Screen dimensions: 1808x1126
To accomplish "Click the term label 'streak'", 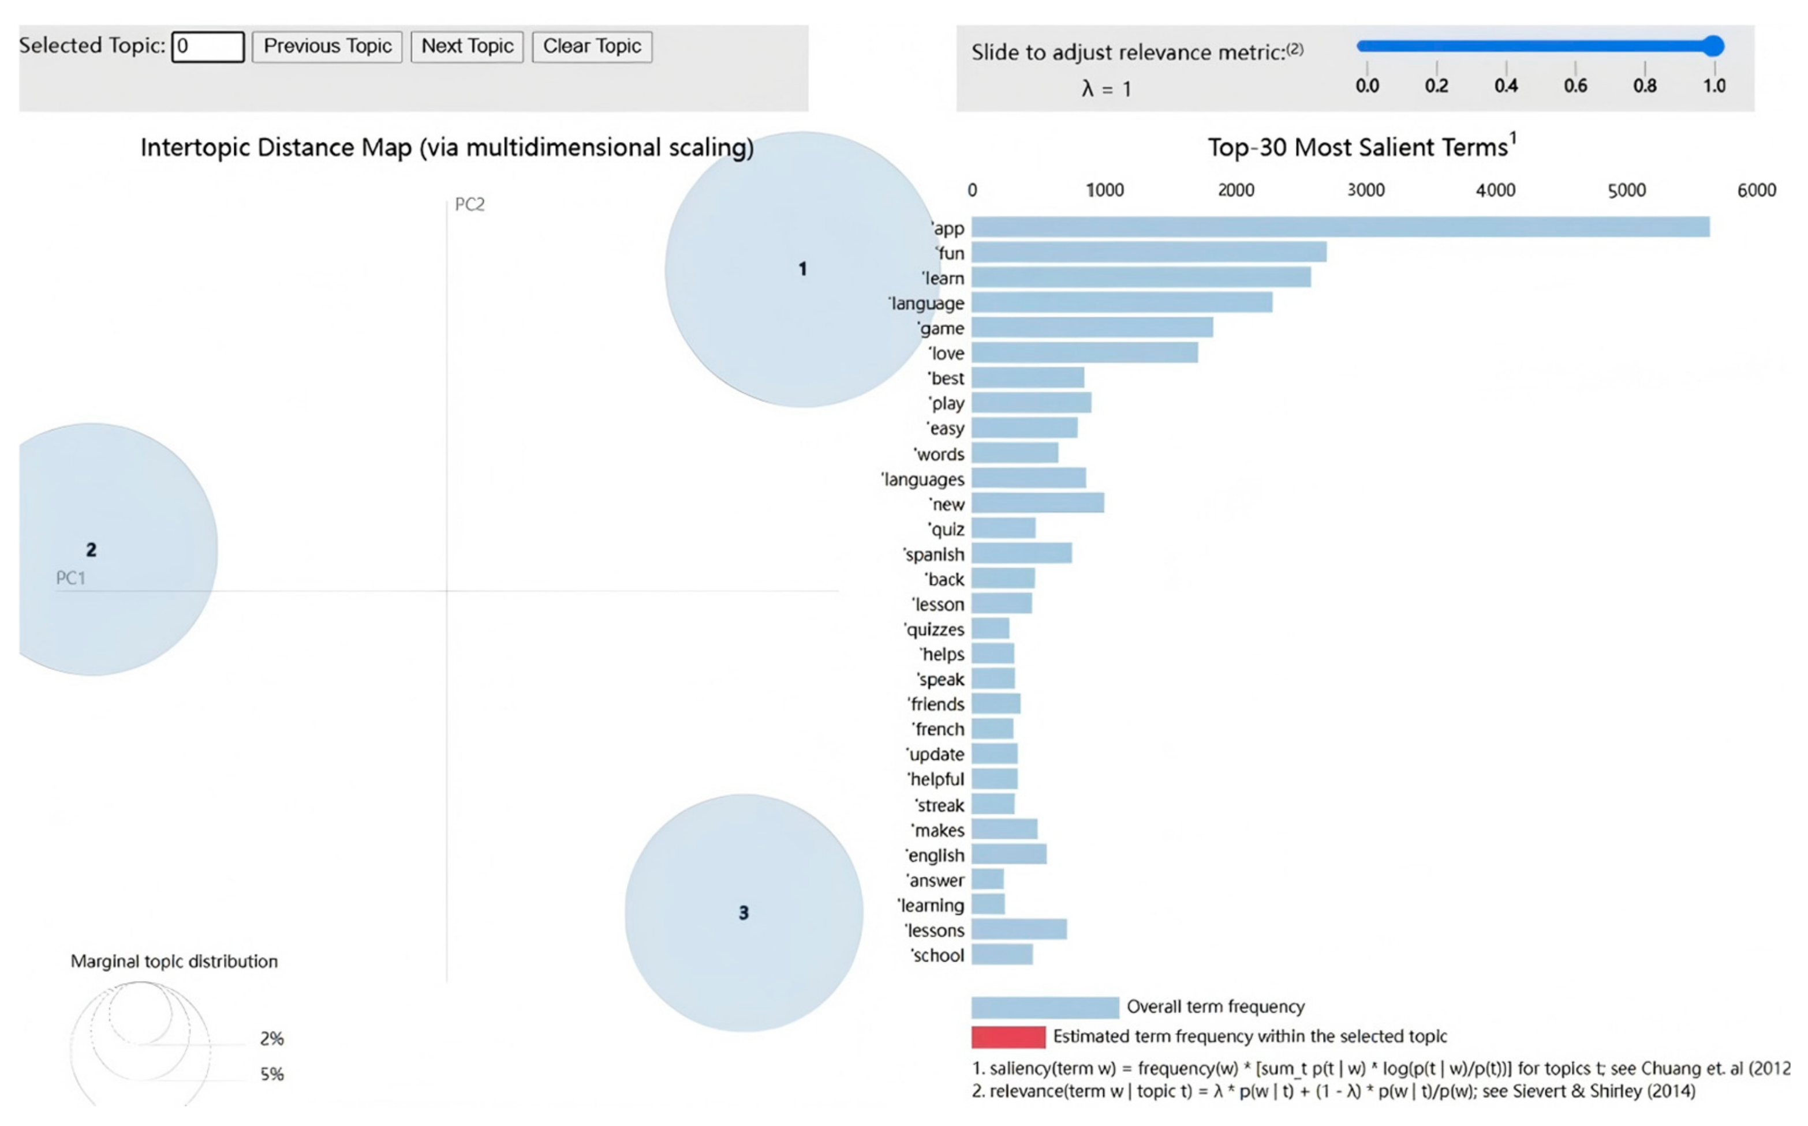I will (x=940, y=806).
